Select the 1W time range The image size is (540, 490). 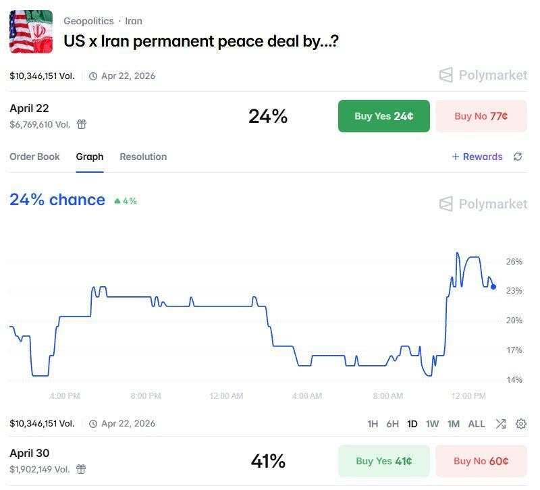point(432,424)
